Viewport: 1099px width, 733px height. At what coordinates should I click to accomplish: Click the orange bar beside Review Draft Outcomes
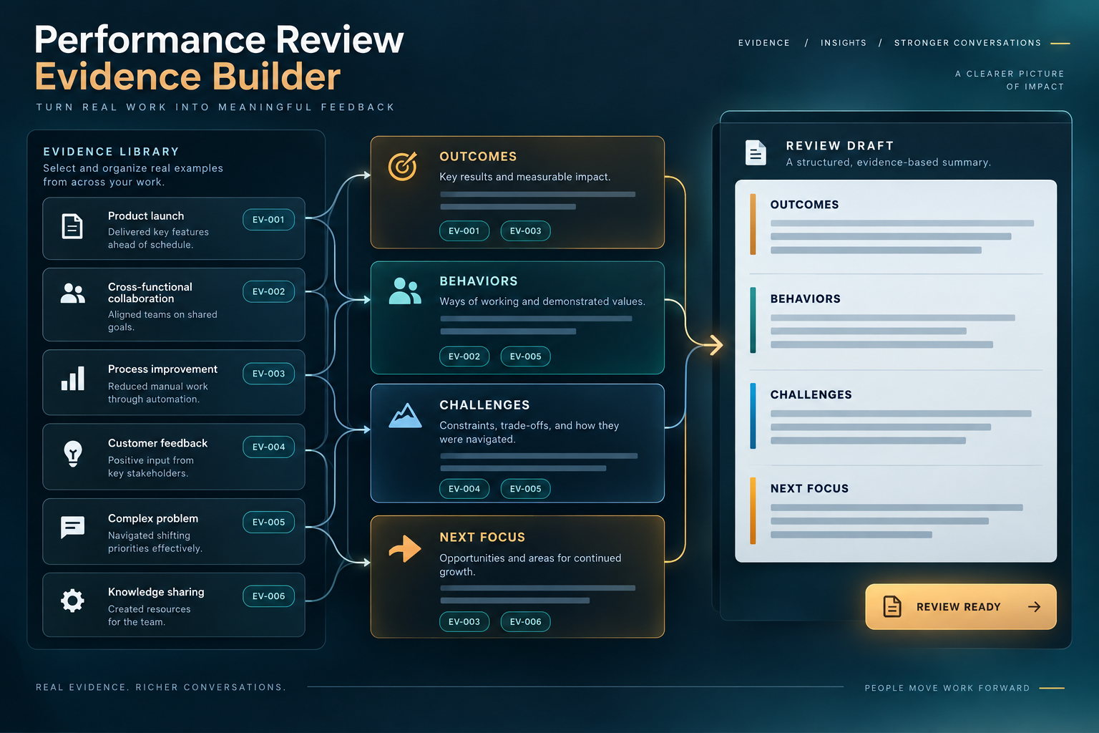pyautogui.click(x=753, y=225)
